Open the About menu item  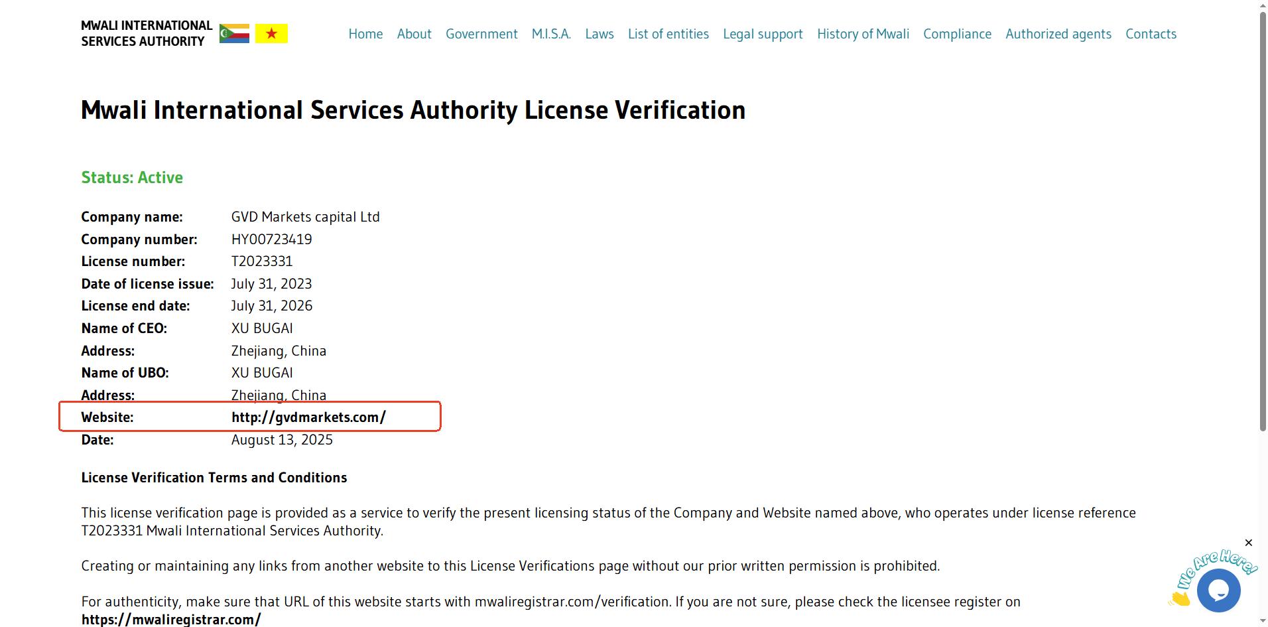pos(414,34)
